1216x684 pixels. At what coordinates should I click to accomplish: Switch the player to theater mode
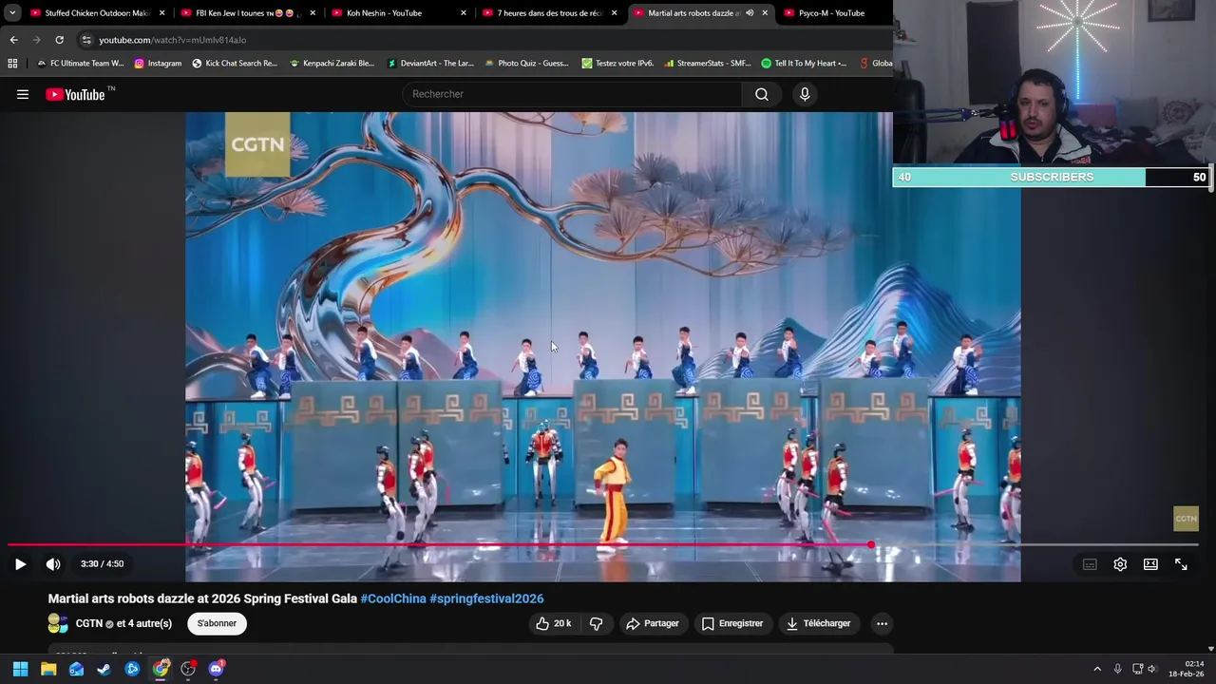[1150, 564]
